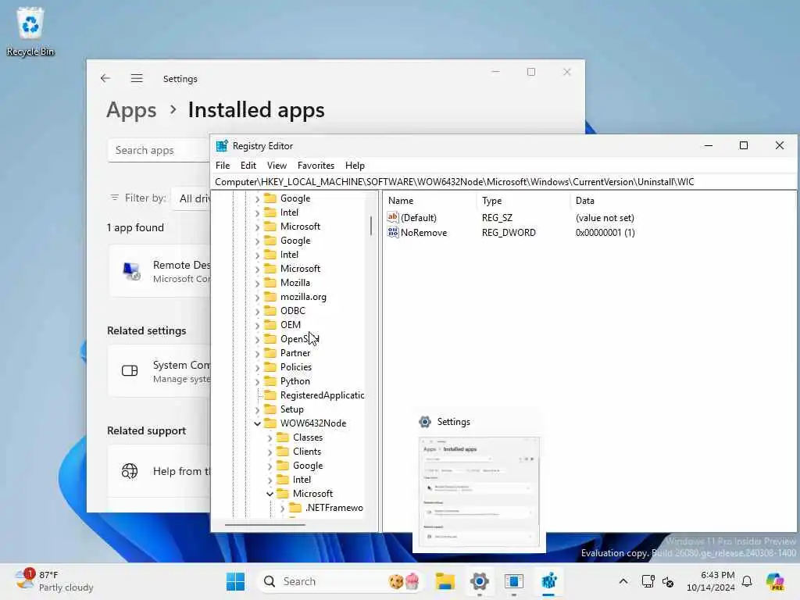This screenshot has width=800, height=600.
Task: Open the weather widget on taskbar
Action: click(54, 580)
